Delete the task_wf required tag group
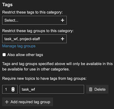 (x=97, y=89)
